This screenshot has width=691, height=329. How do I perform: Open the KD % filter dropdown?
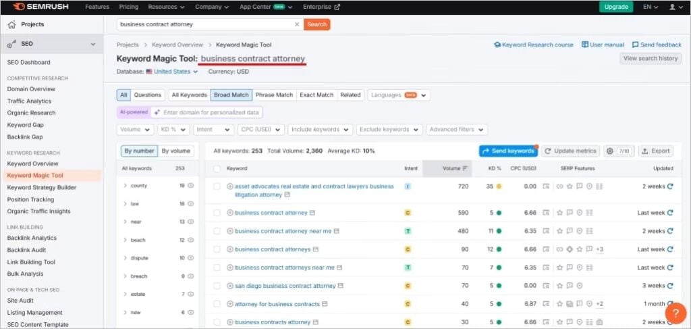[x=173, y=130]
